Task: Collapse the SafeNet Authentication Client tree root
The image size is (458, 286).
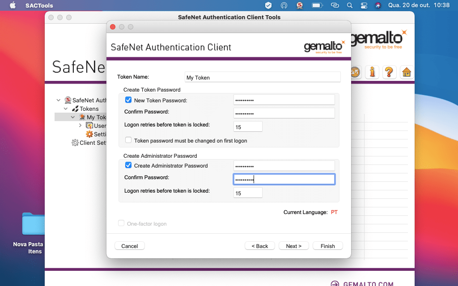Action: [59, 100]
